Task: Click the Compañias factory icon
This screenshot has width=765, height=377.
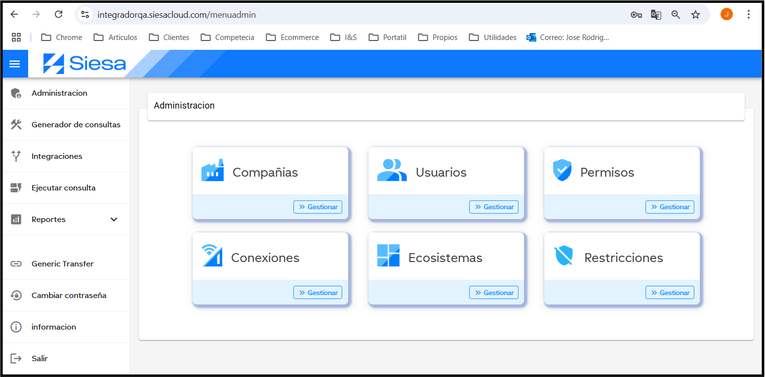Action: click(x=212, y=171)
